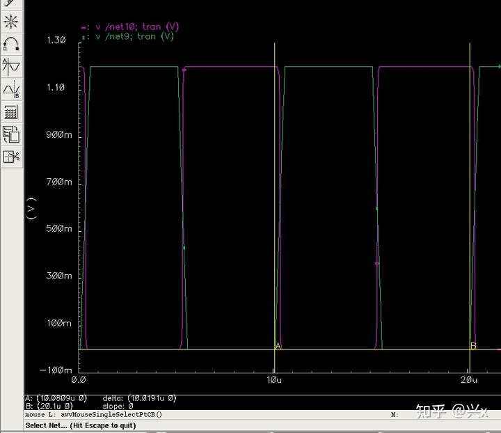Click the 'M:' mouse binding label

tap(395, 415)
